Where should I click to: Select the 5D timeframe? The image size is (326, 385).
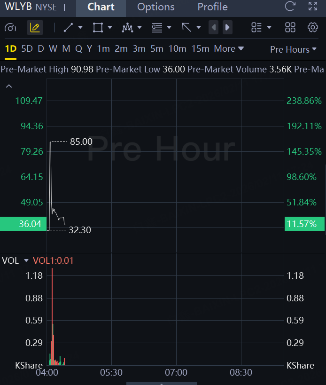point(27,49)
